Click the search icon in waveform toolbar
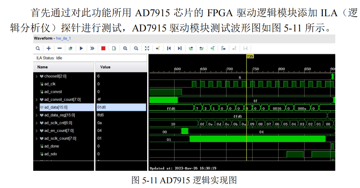This screenshot has width=360, height=188. click(x=38, y=48)
